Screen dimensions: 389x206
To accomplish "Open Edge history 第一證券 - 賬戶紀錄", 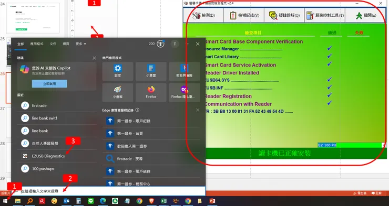I will [x=151, y=121].
